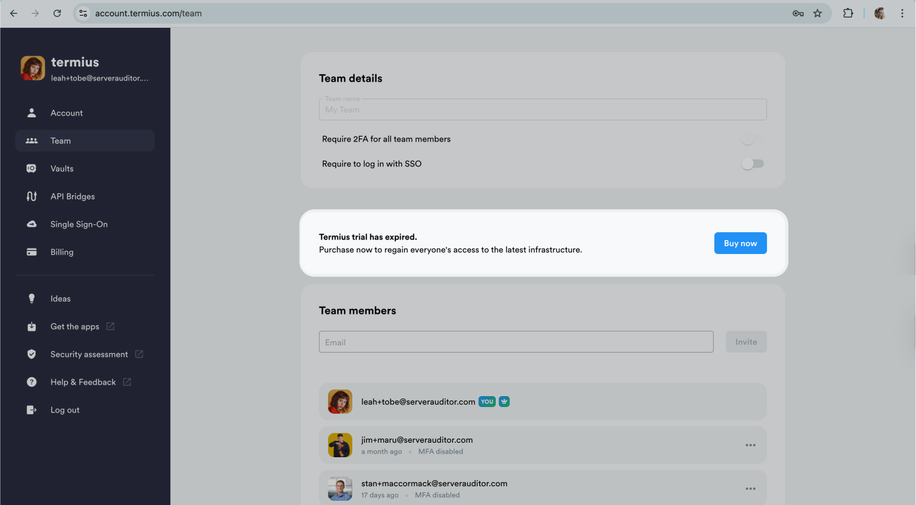The image size is (916, 505).
Task: Click the browser back arrow
Action: [x=14, y=13]
